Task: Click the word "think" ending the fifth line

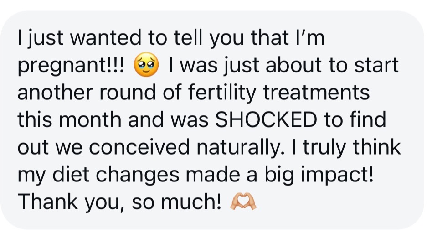Action: point(379,147)
